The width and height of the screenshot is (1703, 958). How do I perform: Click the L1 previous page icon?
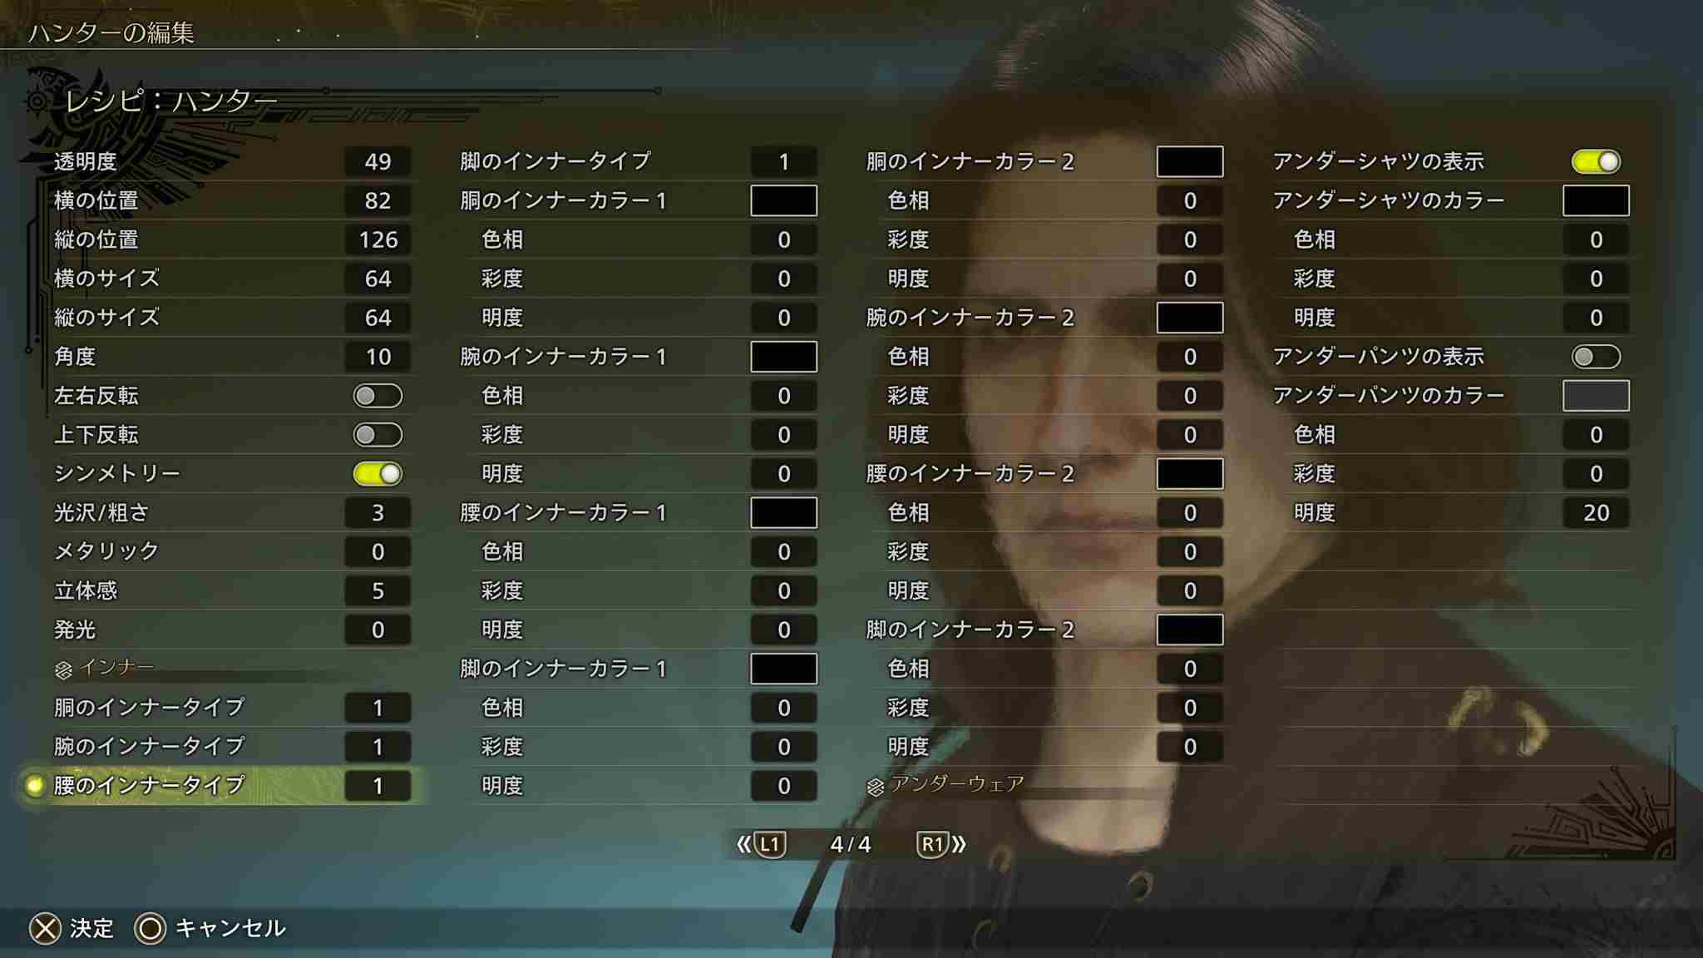pyautogui.click(x=769, y=845)
